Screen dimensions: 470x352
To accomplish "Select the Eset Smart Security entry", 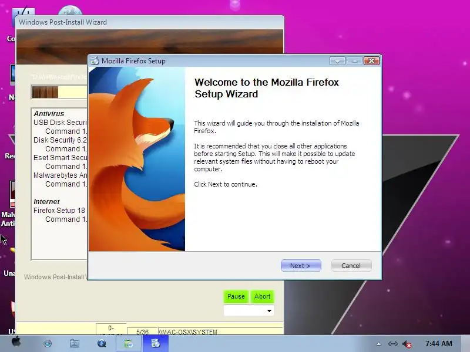I will [61, 158].
